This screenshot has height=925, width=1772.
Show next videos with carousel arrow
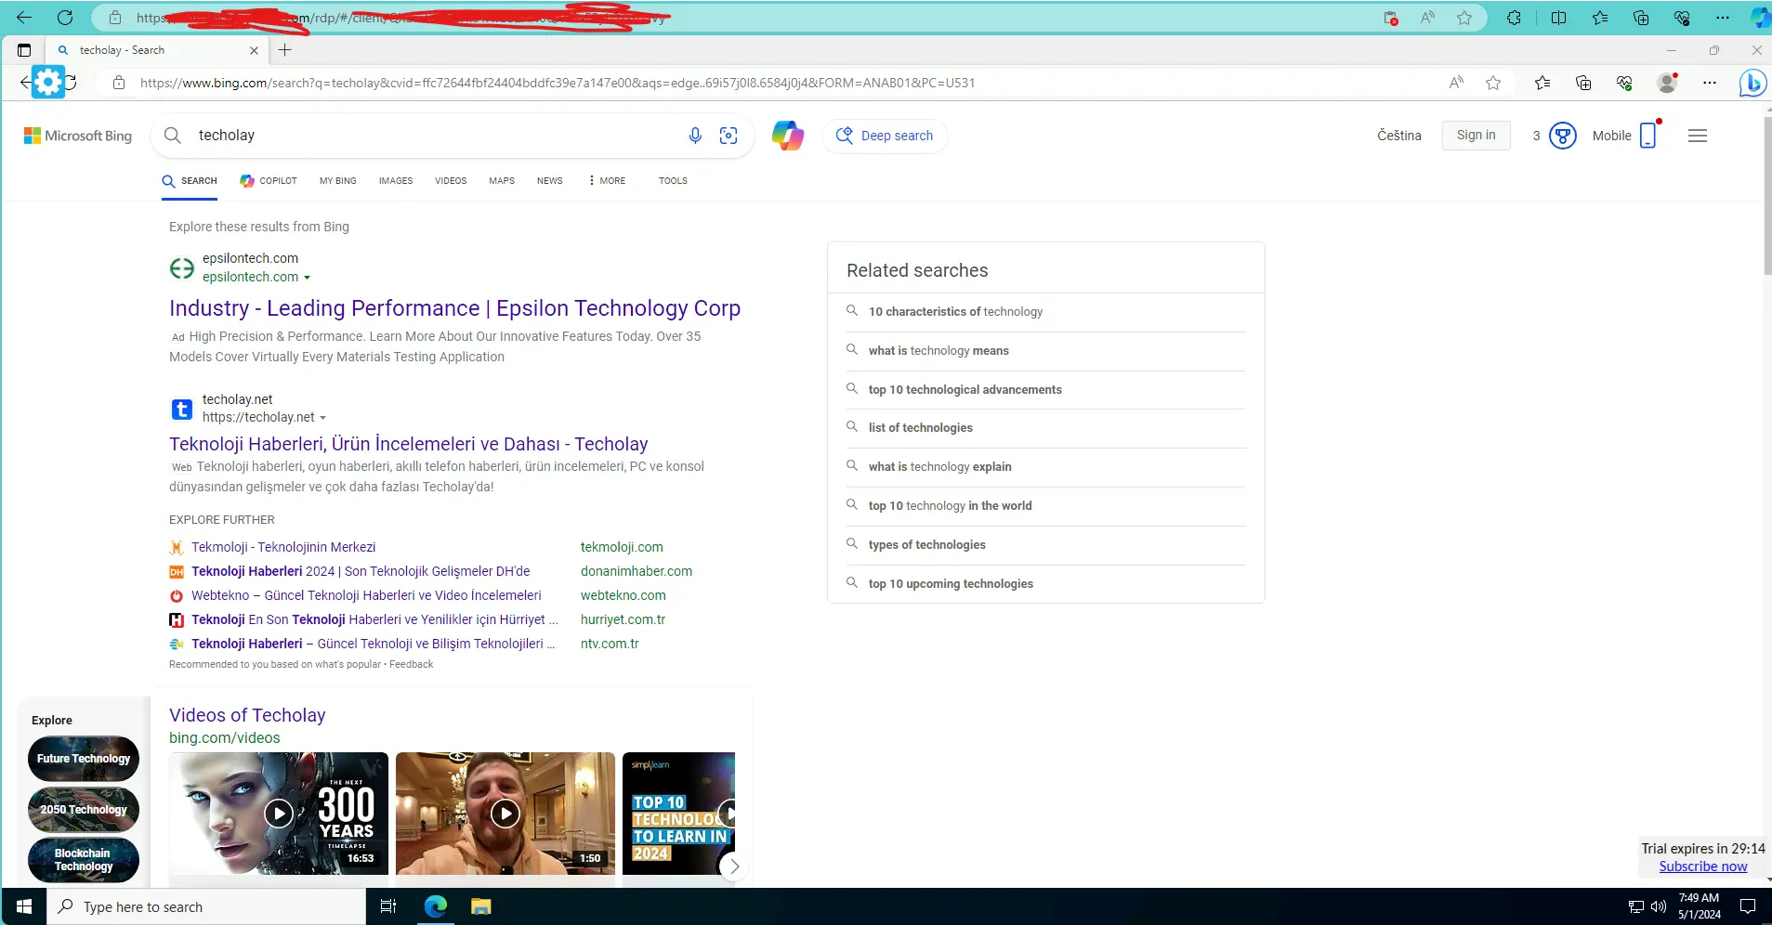[x=734, y=866]
